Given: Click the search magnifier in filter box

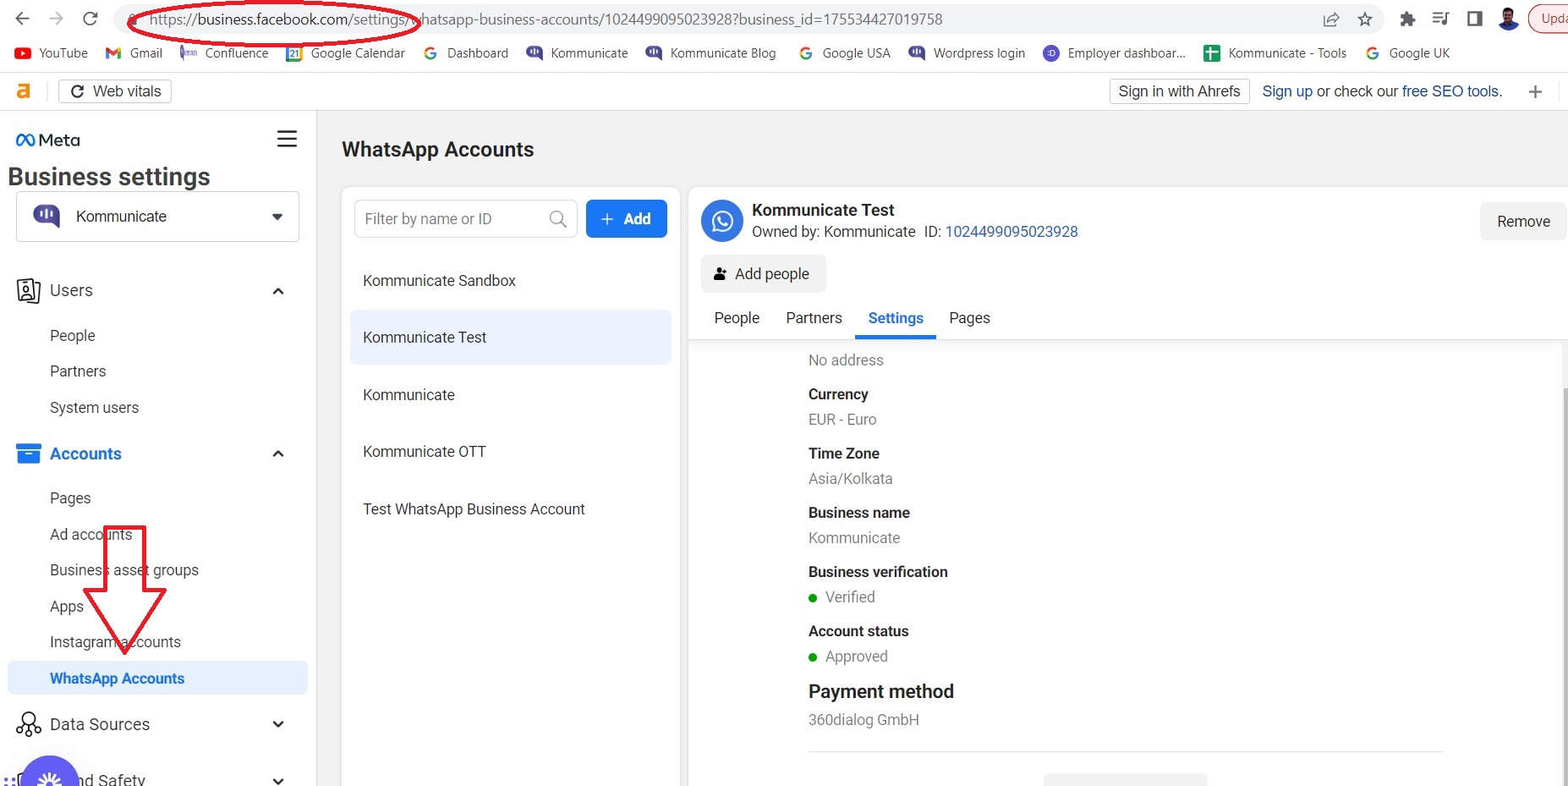Looking at the screenshot, I should tap(558, 219).
